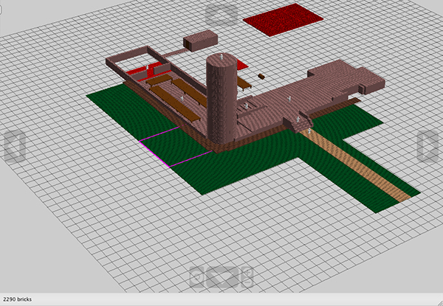Viewport: 443px width, 306px height.
Task: Select the detached rectangular brick box behind the walls
Action: click(201, 41)
